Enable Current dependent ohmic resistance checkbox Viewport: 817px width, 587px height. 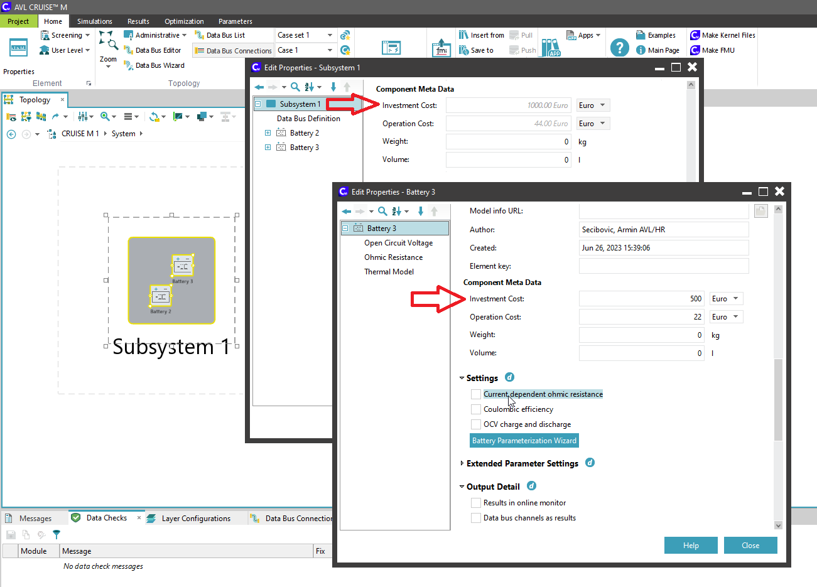(x=476, y=394)
